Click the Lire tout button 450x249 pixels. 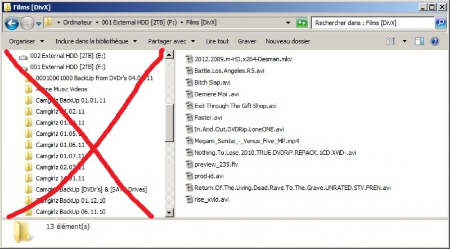[x=217, y=41]
